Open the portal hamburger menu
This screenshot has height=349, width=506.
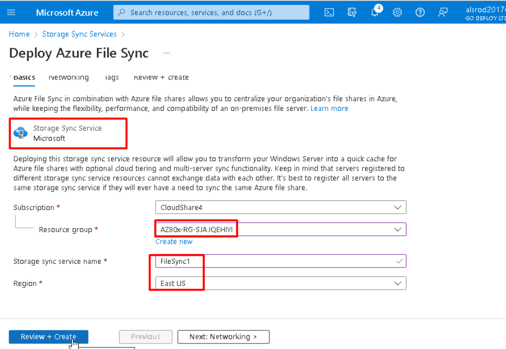(x=11, y=12)
